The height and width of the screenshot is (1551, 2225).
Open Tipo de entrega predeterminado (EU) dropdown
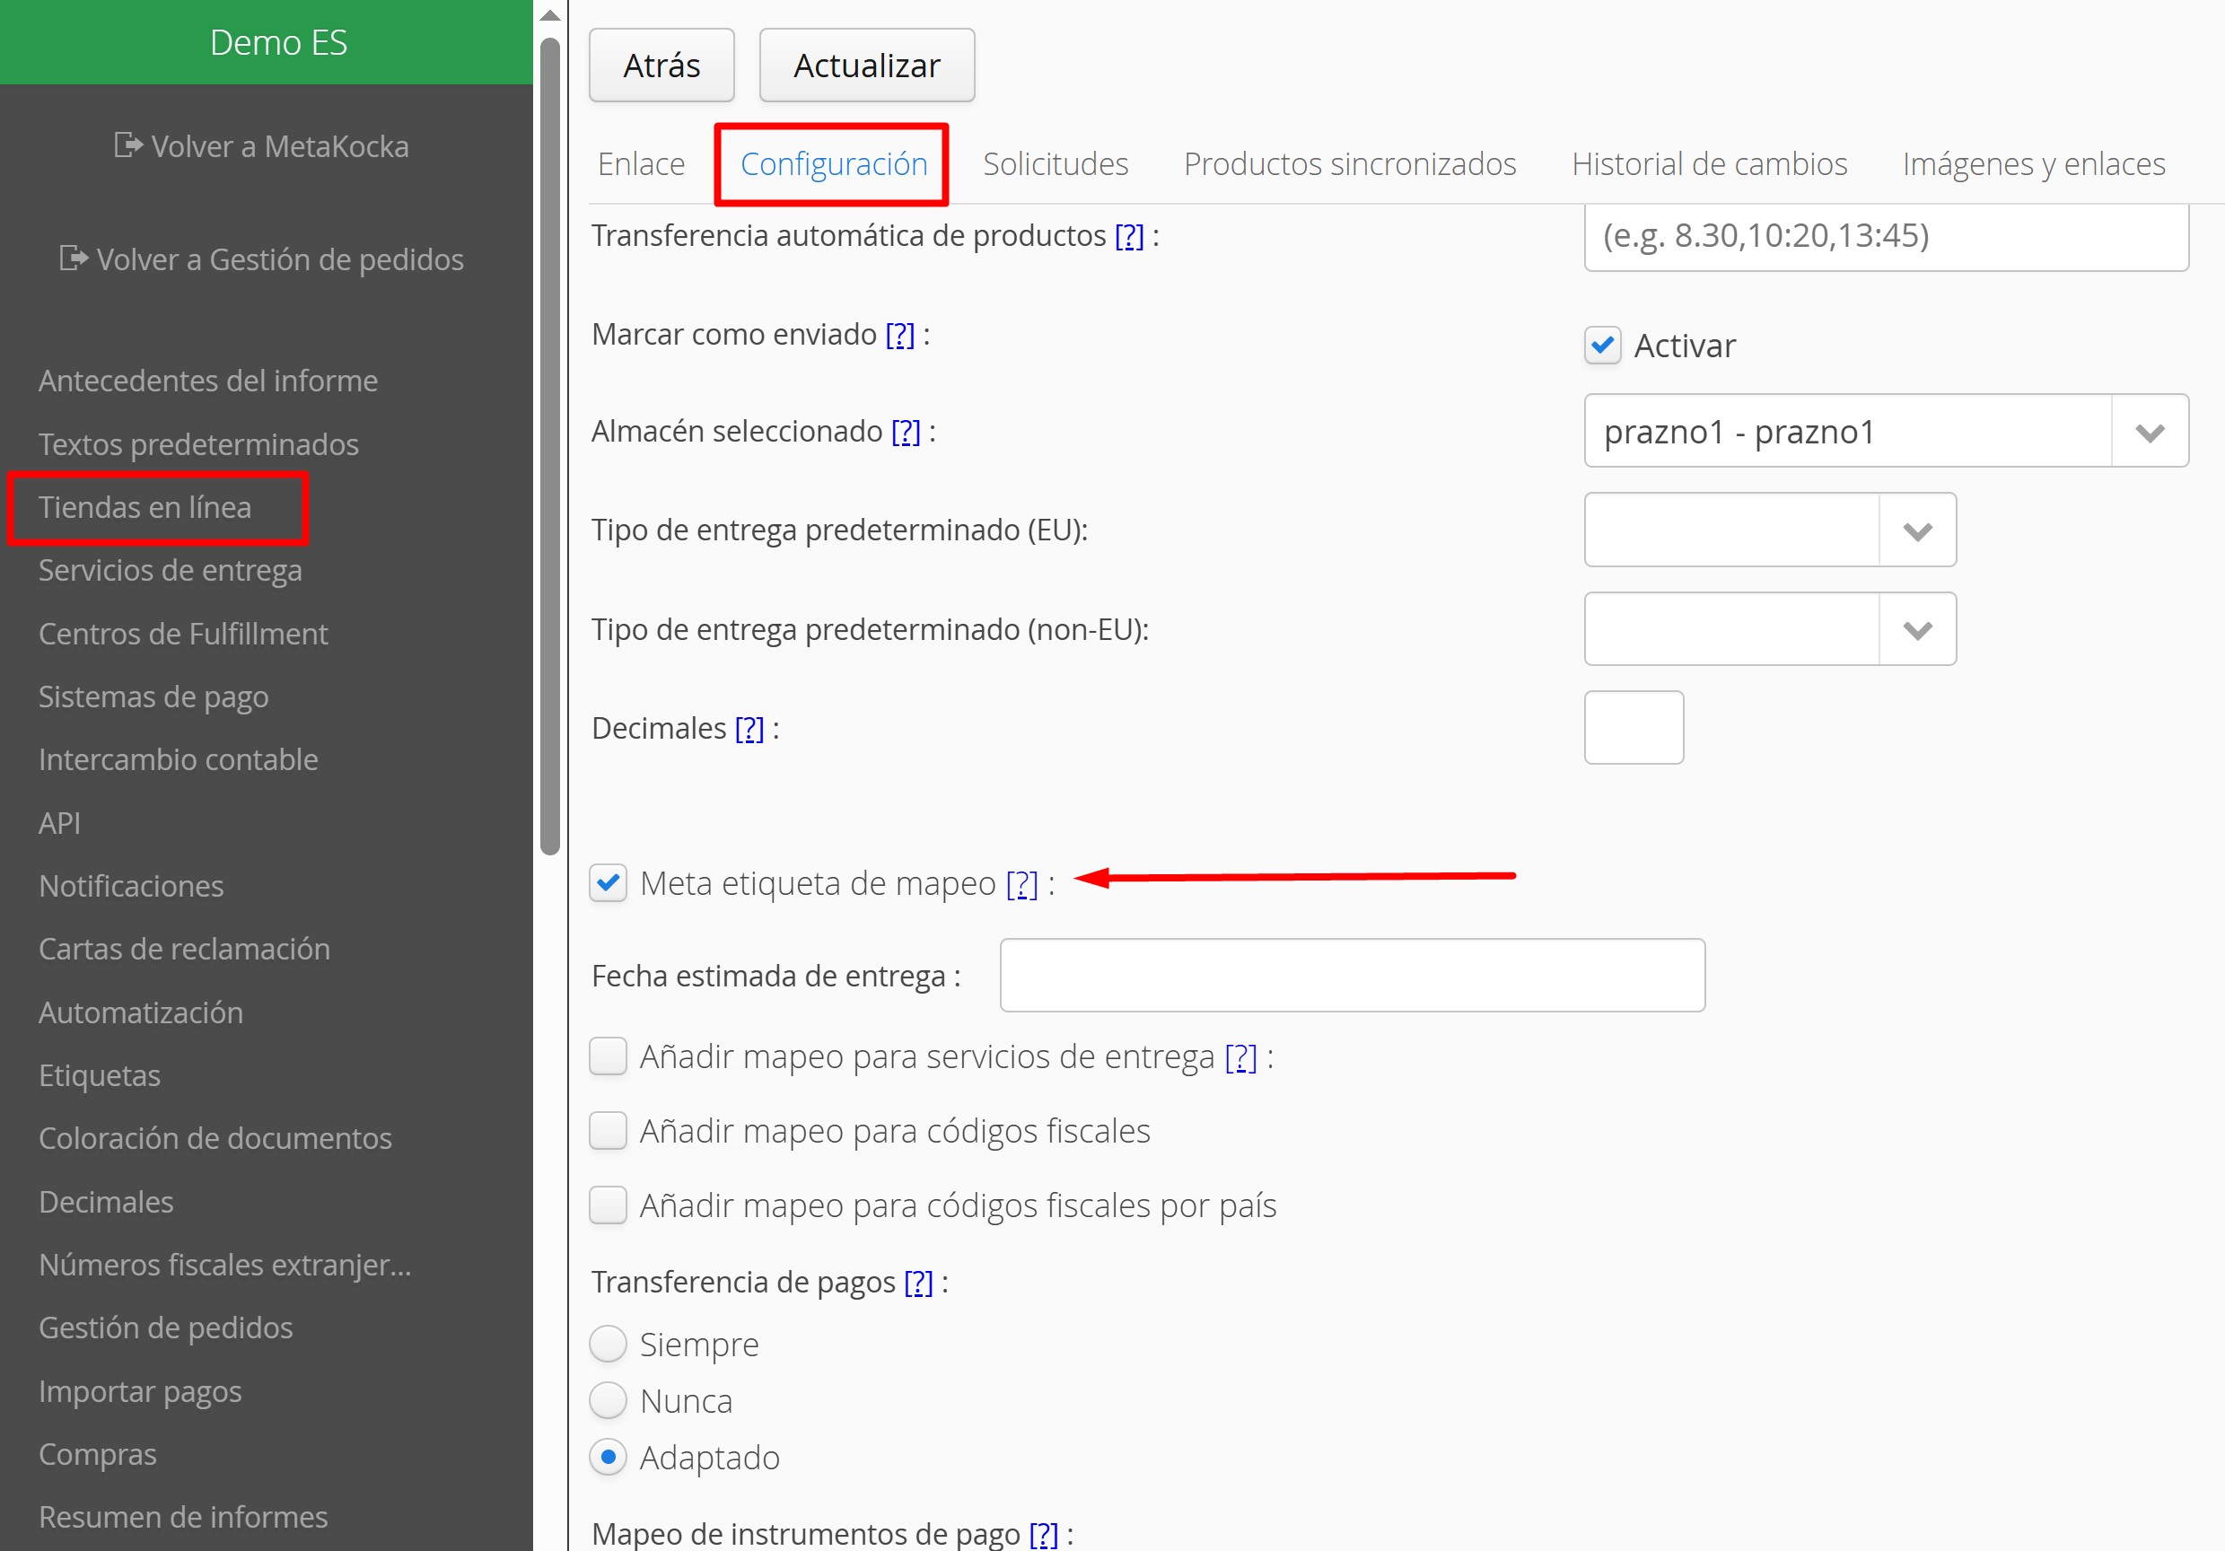(x=1916, y=530)
